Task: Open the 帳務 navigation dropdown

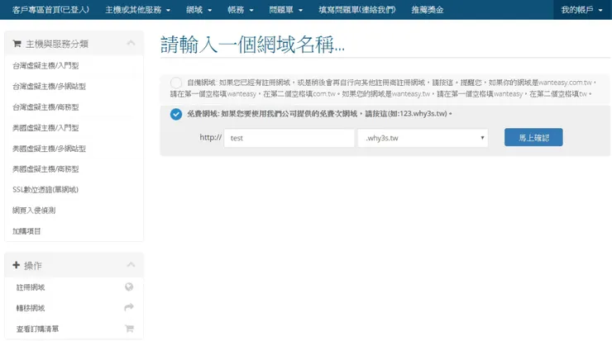Action: (241, 10)
